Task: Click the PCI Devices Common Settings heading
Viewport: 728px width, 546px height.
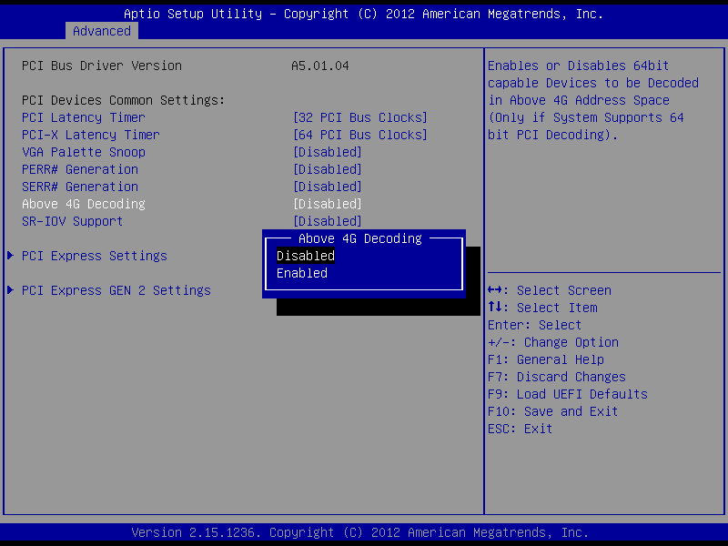Action: click(x=124, y=100)
